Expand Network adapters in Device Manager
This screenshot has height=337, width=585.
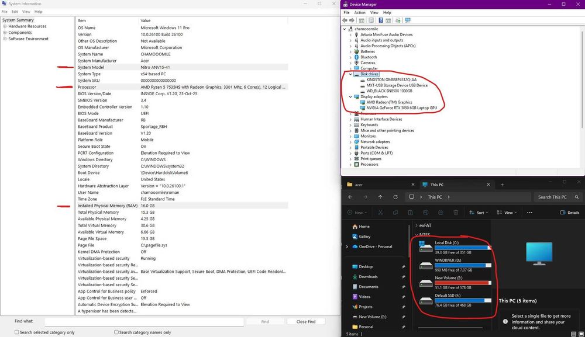point(350,142)
